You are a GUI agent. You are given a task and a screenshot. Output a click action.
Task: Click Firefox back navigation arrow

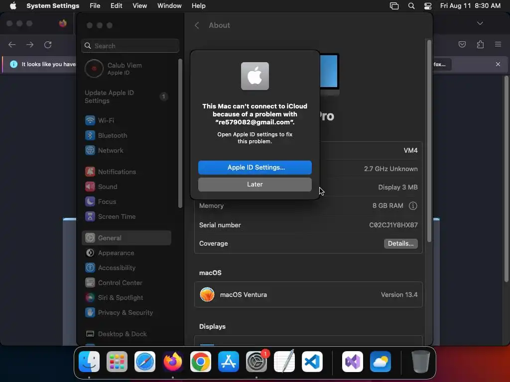12,44
